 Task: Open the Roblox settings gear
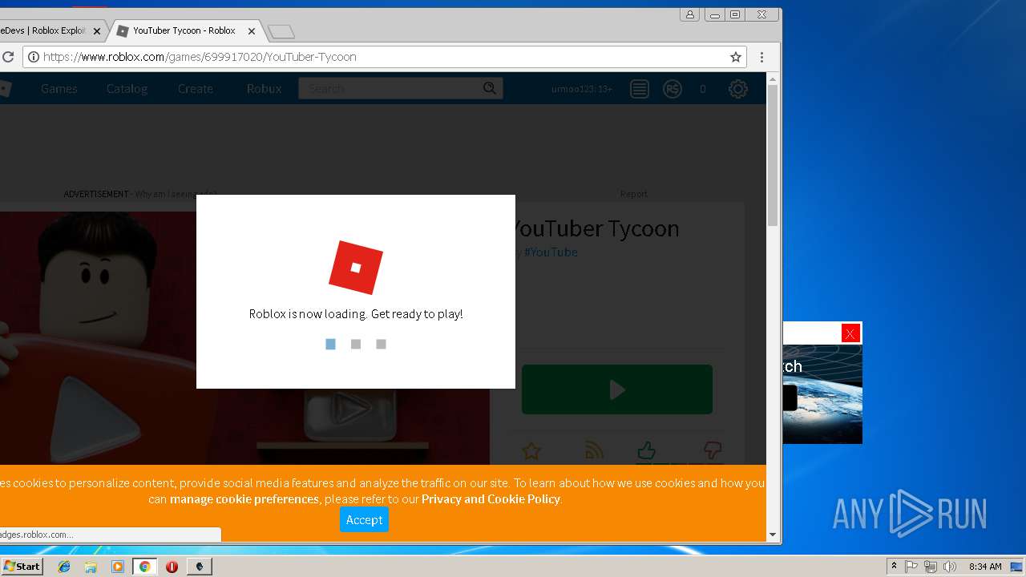click(737, 89)
